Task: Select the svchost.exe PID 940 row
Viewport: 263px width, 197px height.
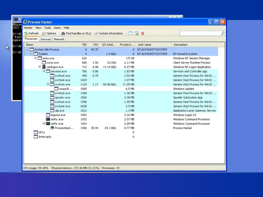Action: click(121, 76)
